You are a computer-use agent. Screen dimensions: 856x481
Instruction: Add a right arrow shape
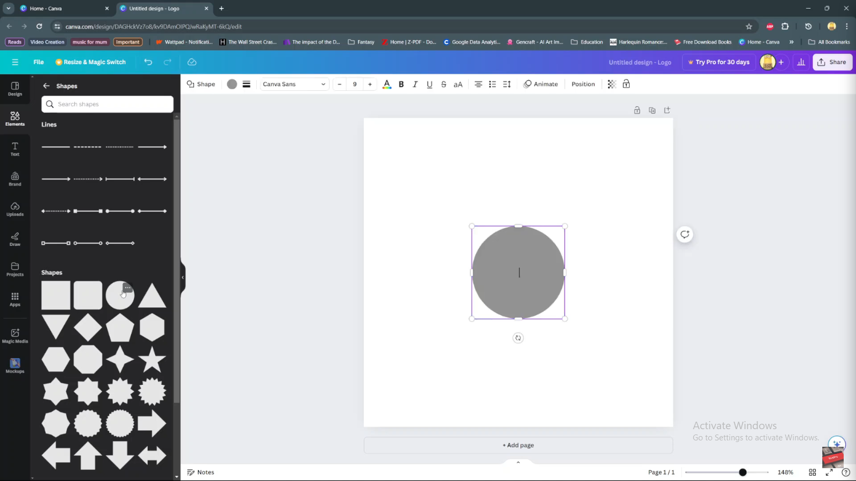[152, 423]
